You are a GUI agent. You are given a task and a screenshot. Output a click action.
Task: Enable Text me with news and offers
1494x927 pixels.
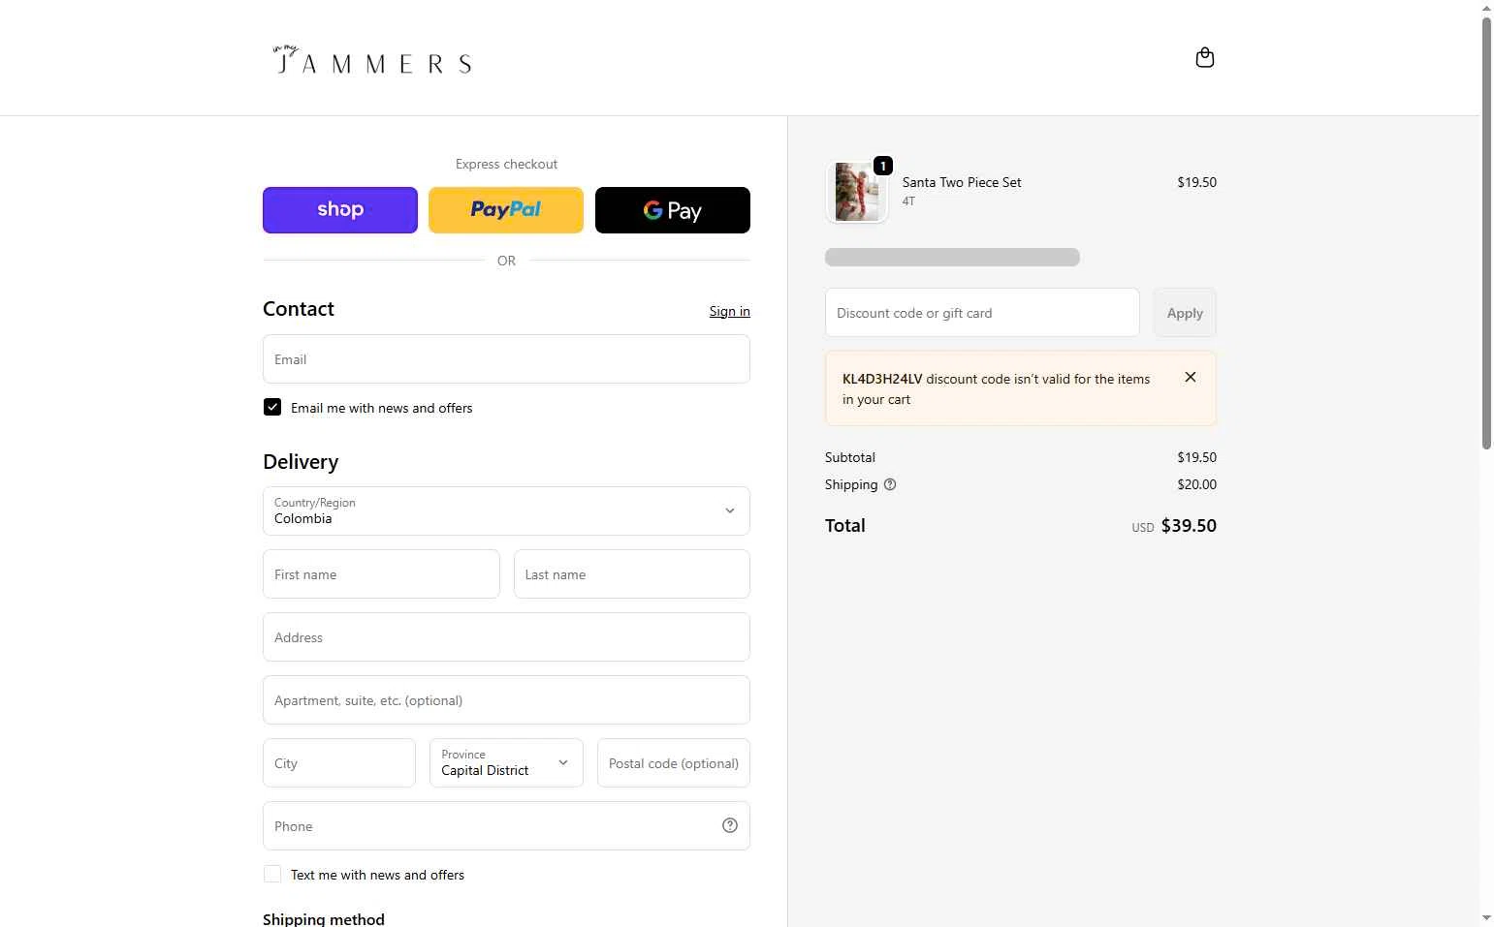tap(272, 875)
